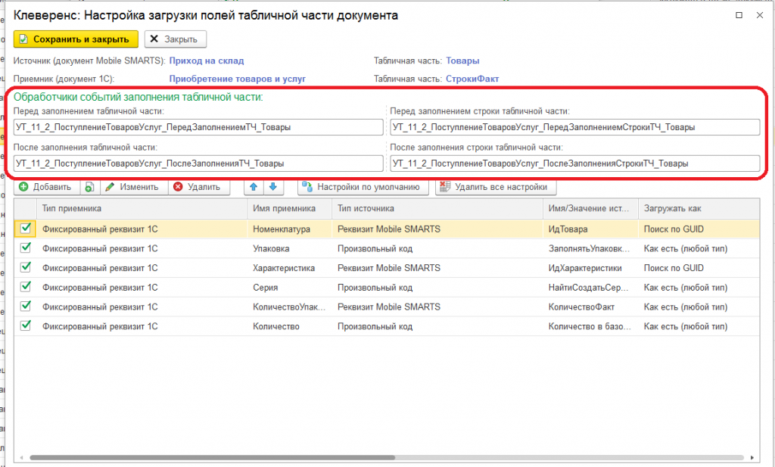Screen dimensions: 775x467
Task: Click the Добавить toolbar button
Action: coord(45,187)
